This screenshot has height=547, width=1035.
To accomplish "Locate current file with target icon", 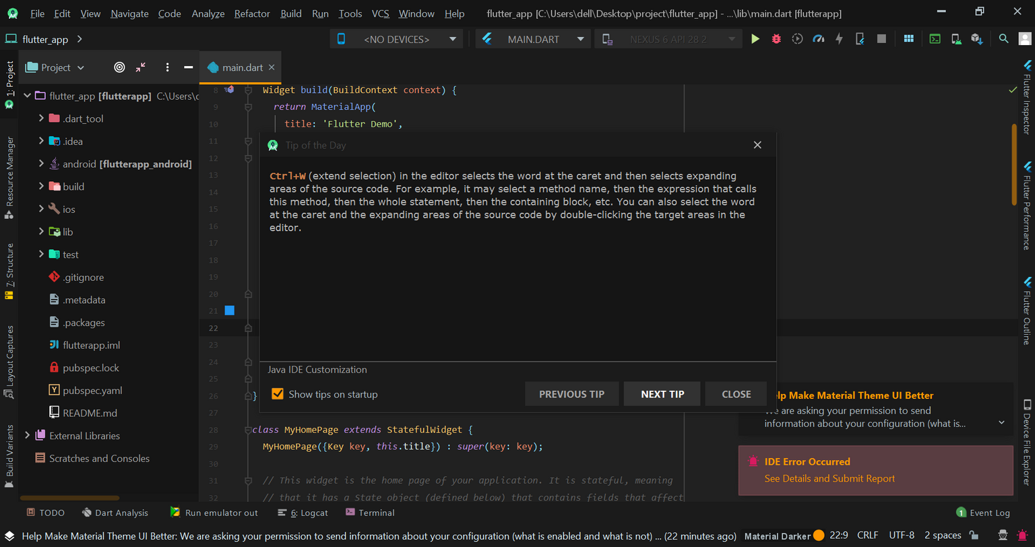I will [119, 67].
